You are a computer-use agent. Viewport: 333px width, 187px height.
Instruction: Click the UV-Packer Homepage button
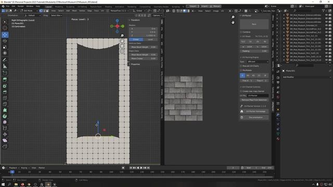[255, 111]
